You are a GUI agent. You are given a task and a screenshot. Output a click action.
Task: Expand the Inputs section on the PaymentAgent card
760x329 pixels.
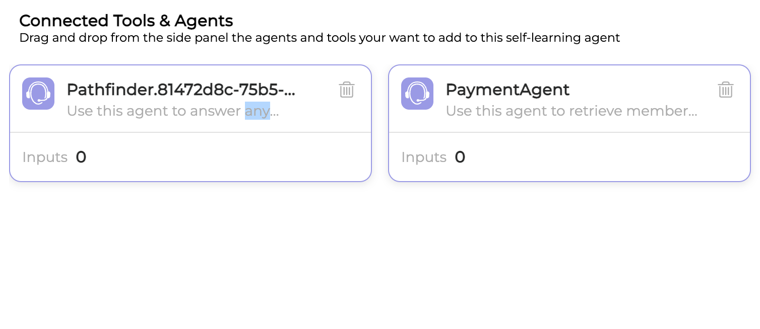tap(424, 157)
